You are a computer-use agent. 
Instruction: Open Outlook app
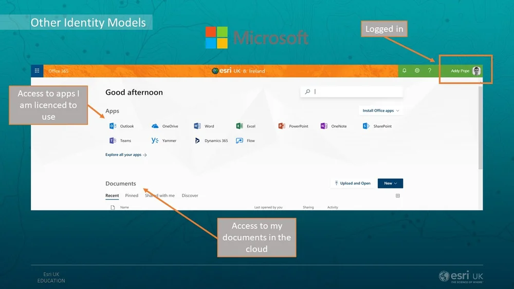coord(121,126)
